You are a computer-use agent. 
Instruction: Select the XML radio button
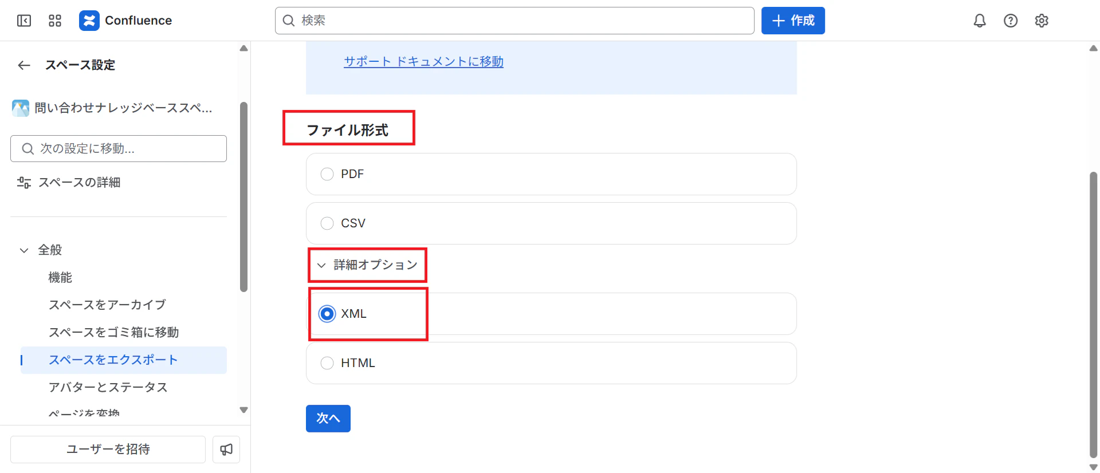tap(327, 314)
